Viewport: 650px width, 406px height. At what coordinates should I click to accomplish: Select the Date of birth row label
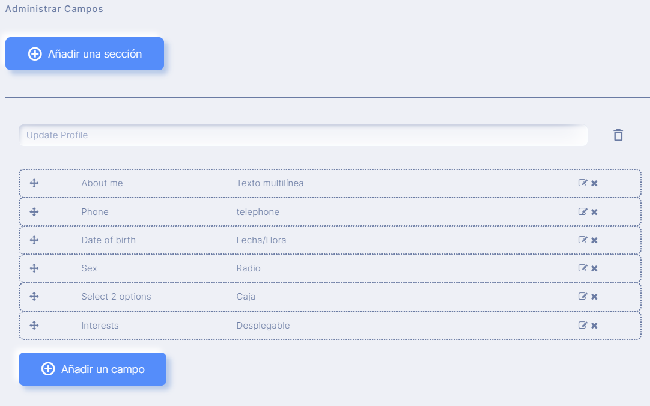point(108,240)
